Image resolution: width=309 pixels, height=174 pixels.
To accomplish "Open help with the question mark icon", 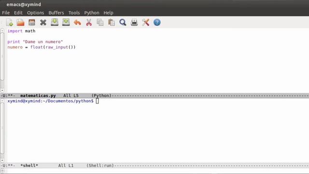I will [x=157, y=22].
